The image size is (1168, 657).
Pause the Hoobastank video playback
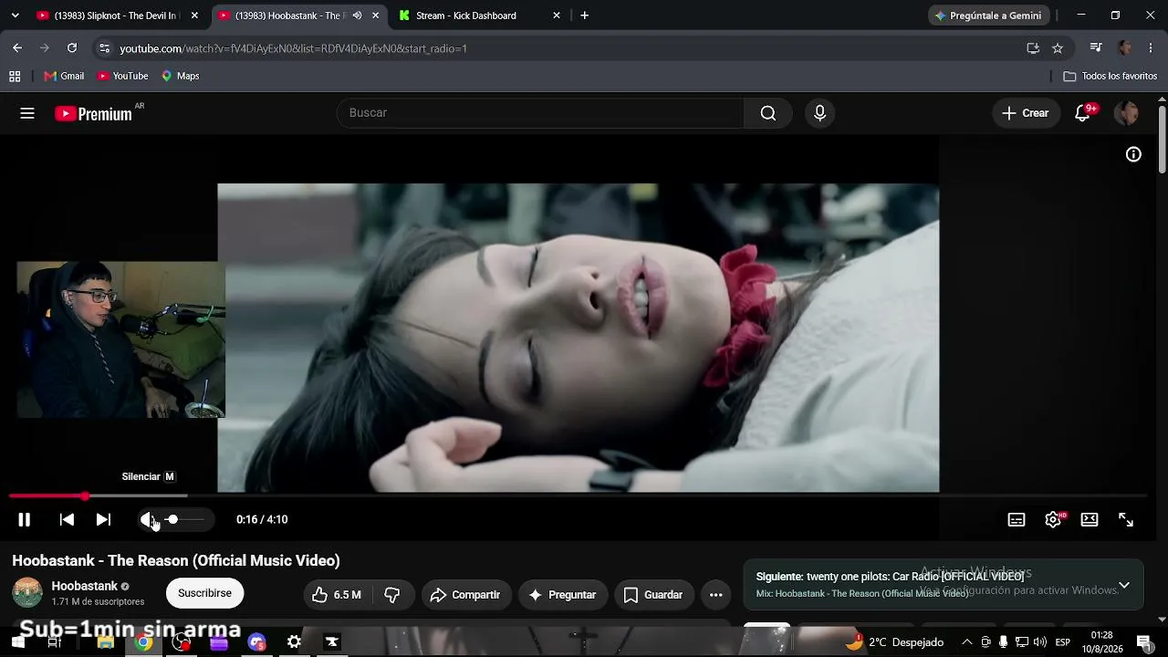click(25, 519)
